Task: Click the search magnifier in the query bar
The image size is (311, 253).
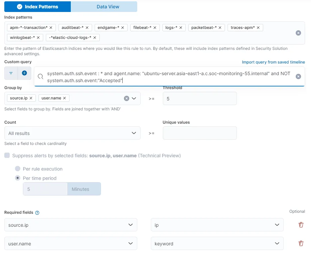Action: (x=41, y=76)
